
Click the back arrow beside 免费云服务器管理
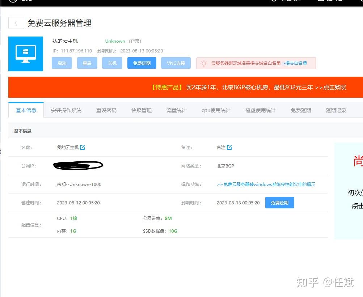click(16, 23)
